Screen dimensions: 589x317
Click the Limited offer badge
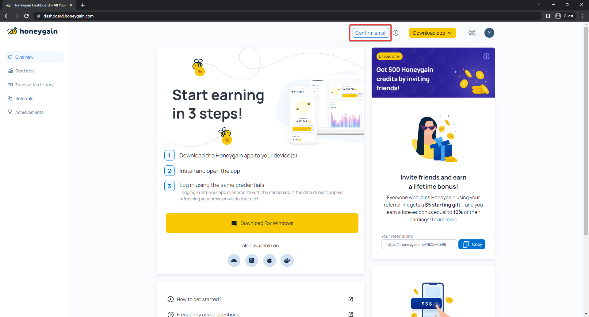click(x=389, y=56)
